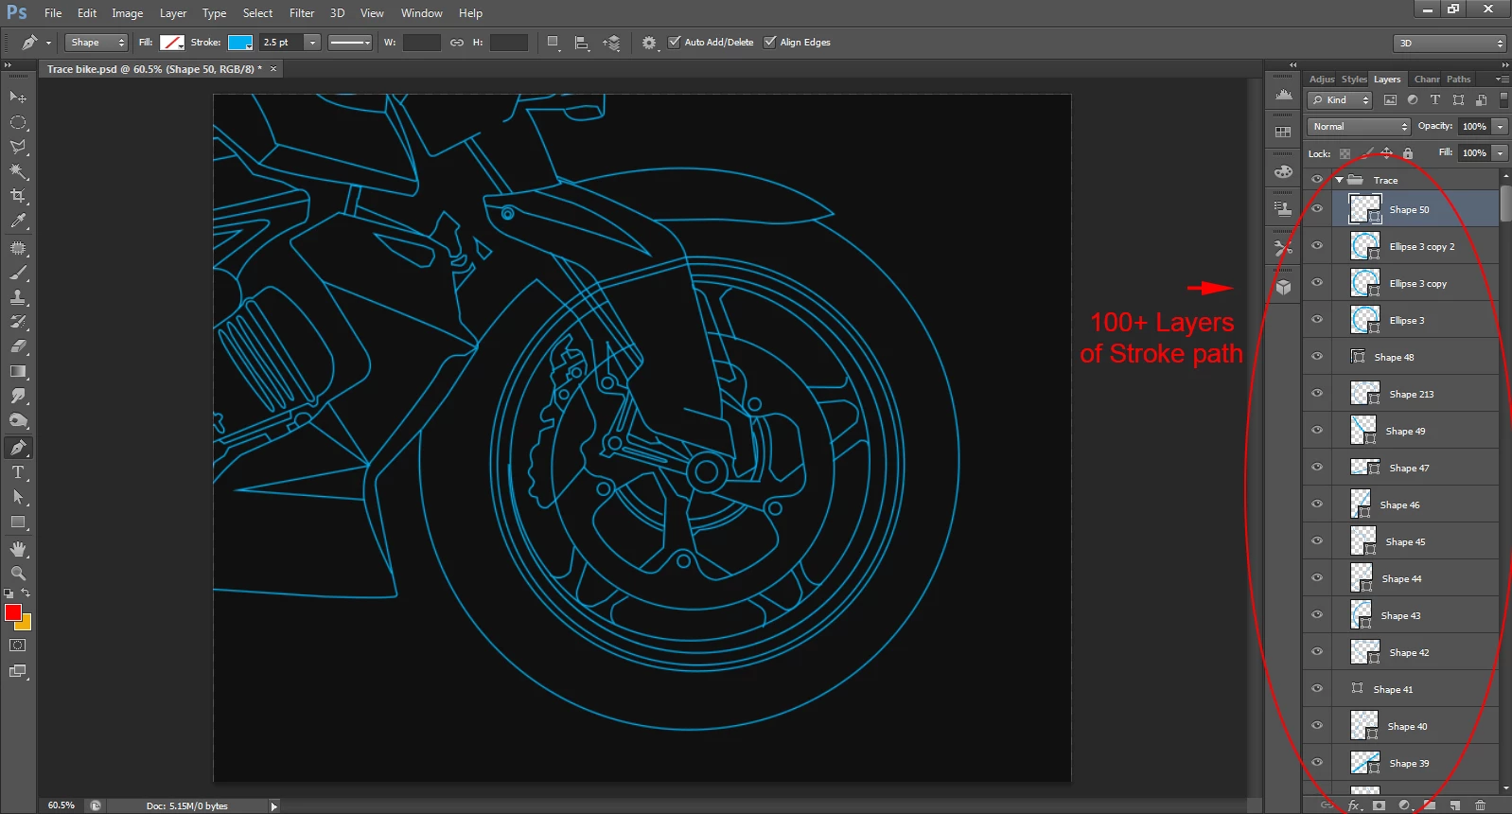Viewport: 1512px width, 814px height.
Task: Toggle layer filtering switch on
Action: point(1503,99)
